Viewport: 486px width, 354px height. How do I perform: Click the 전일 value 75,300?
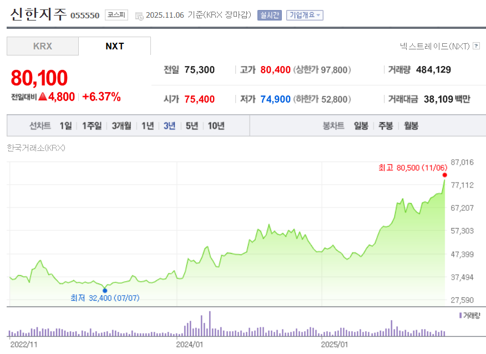(x=199, y=70)
